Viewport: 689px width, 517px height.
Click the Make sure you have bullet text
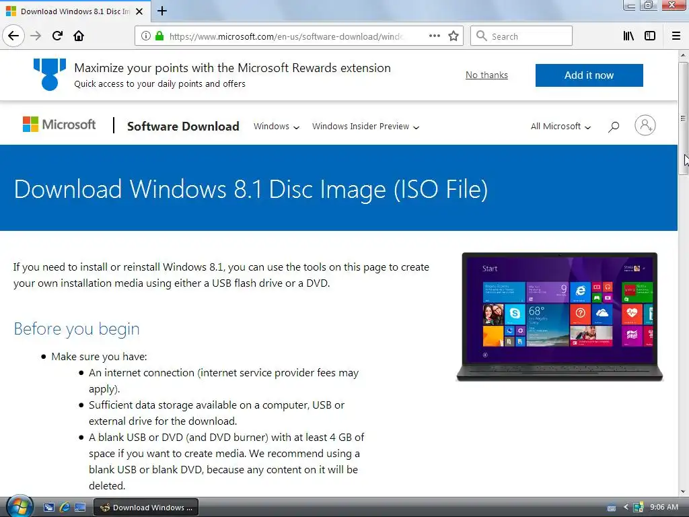(x=100, y=357)
